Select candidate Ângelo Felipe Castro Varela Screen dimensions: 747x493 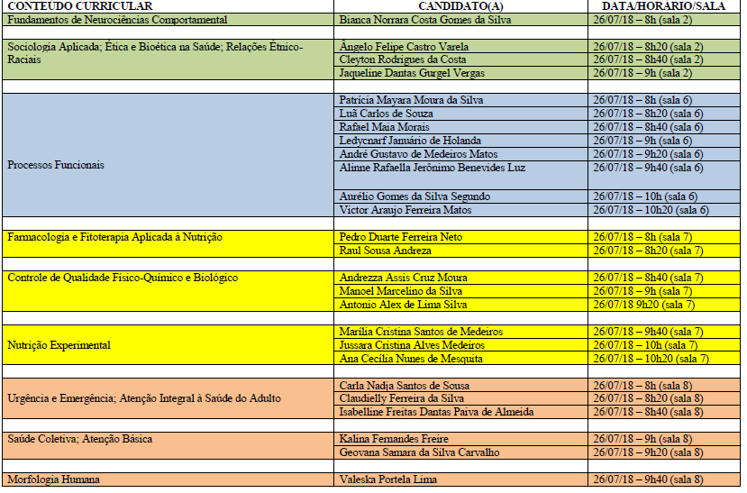pyautogui.click(x=460, y=46)
